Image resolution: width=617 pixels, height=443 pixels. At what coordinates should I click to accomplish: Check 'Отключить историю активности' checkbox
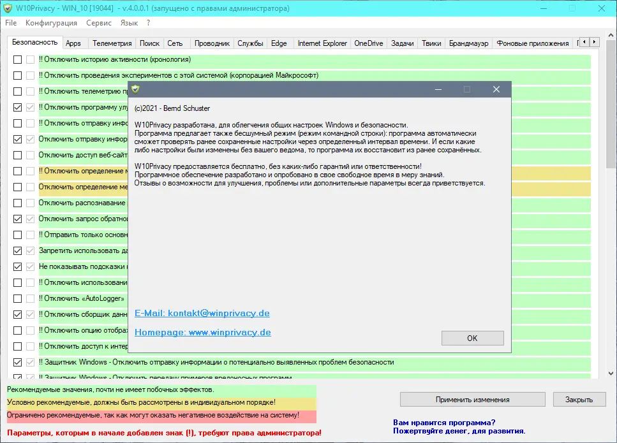[17, 59]
